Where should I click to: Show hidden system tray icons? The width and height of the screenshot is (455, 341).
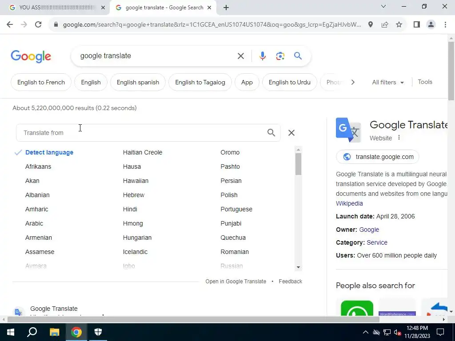pos(366,332)
